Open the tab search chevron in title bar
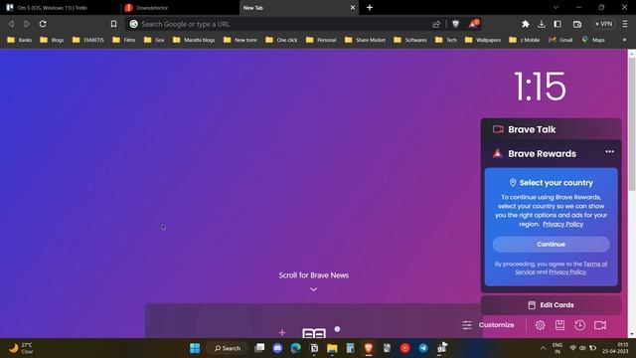The width and height of the screenshot is (636, 358). click(556, 7)
